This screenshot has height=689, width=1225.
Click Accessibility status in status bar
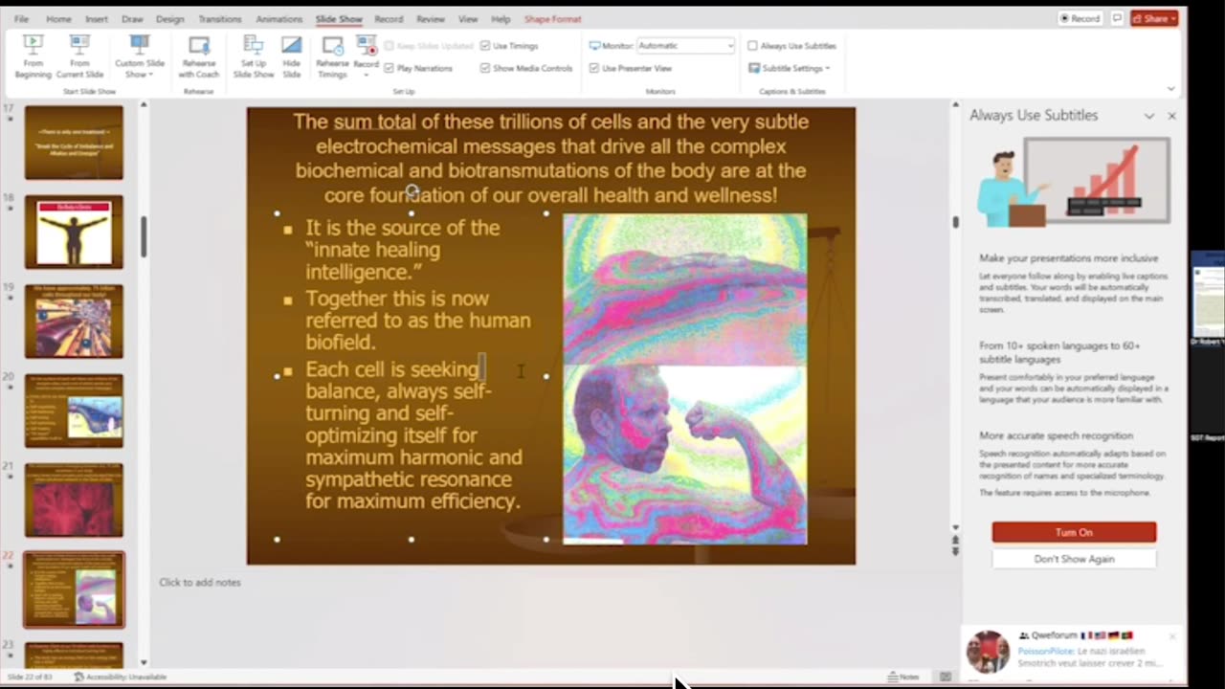[x=120, y=677]
